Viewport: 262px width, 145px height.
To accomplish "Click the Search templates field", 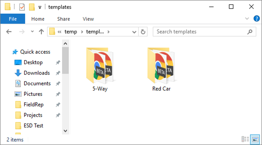I will pos(200,32).
